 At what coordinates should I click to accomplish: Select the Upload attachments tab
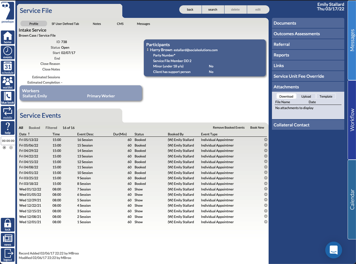[306, 96]
